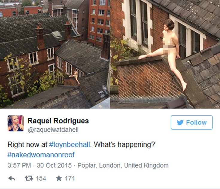Open the #toynbeehall hashtag
Viewport: 220px width, 189px height.
[69, 144]
